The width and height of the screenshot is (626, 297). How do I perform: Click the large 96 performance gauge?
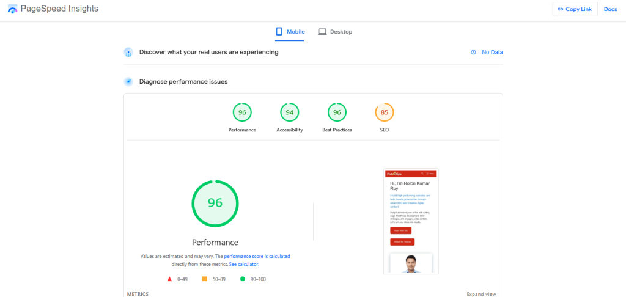(x=215, y=203)
